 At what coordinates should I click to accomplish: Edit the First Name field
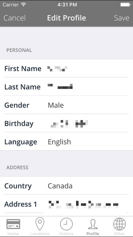66,68
